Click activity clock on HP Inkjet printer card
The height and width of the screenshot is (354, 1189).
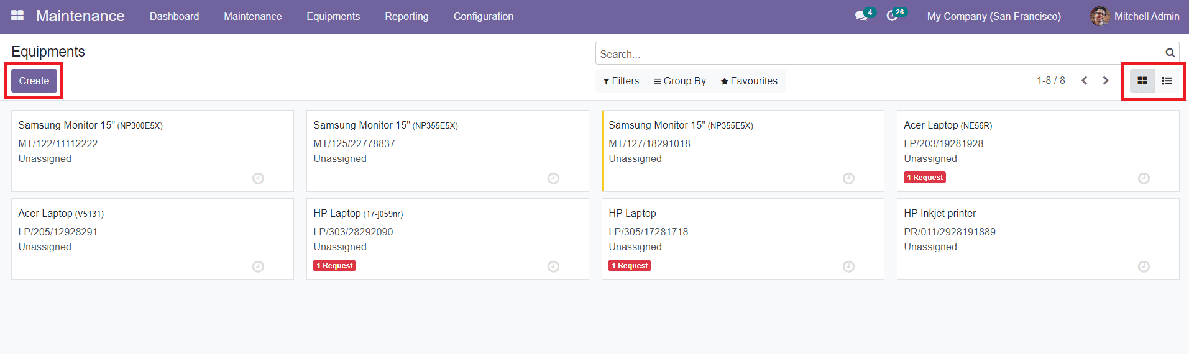tap(1144, 266)
